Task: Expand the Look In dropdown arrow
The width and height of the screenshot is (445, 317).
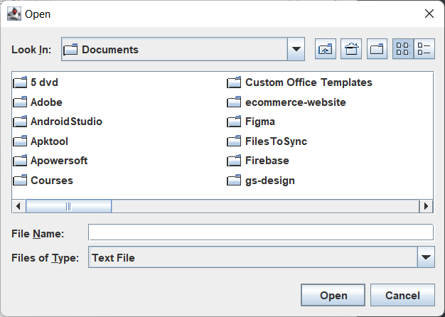Action: (x=296, y=49)
